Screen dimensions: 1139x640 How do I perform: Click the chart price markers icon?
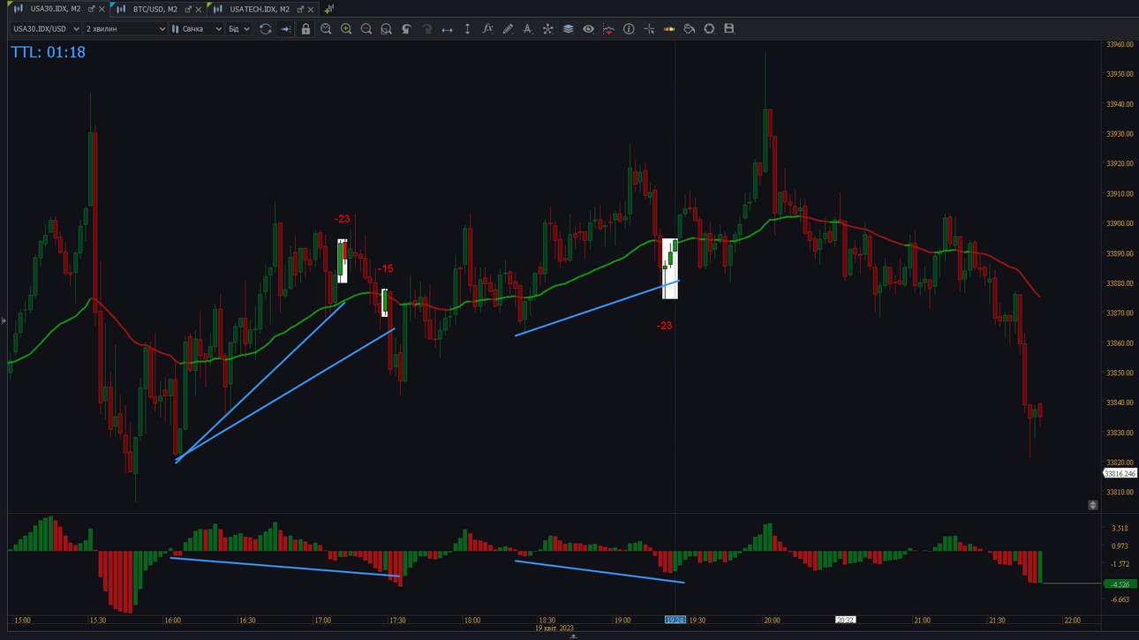(608, 29)
